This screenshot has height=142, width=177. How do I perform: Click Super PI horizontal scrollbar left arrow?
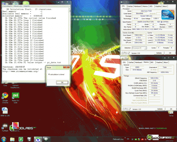(3, 81)
